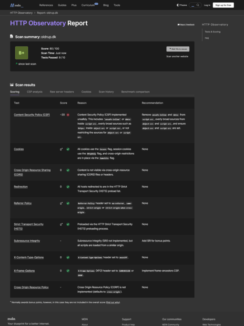Open the Plus menu
The width and height of the screenshot is (244, 326).
[74, 5]
